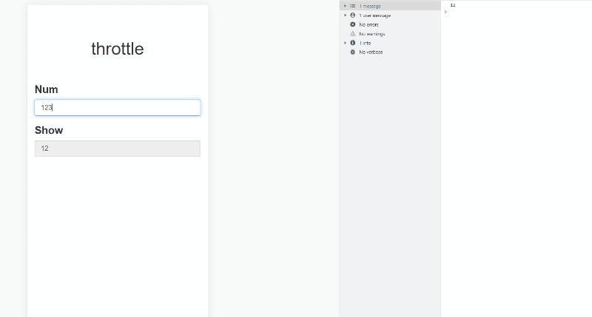Click the disabled Show field displaying 12
The width and height of the screenshot is (592, 317).
point(117,149)
